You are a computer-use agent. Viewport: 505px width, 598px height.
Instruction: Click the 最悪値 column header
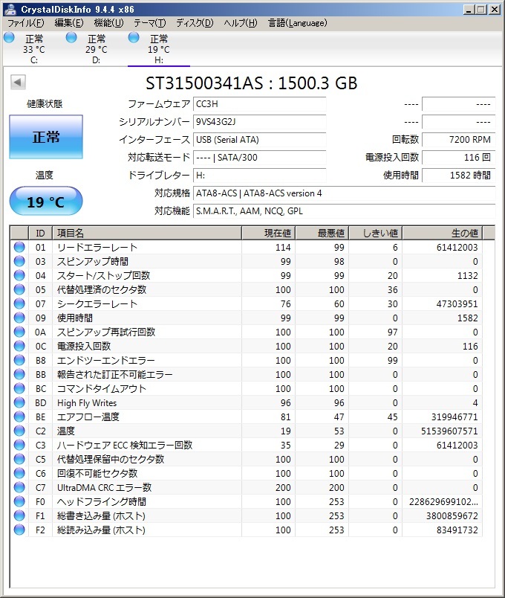[x=322, y=233]
